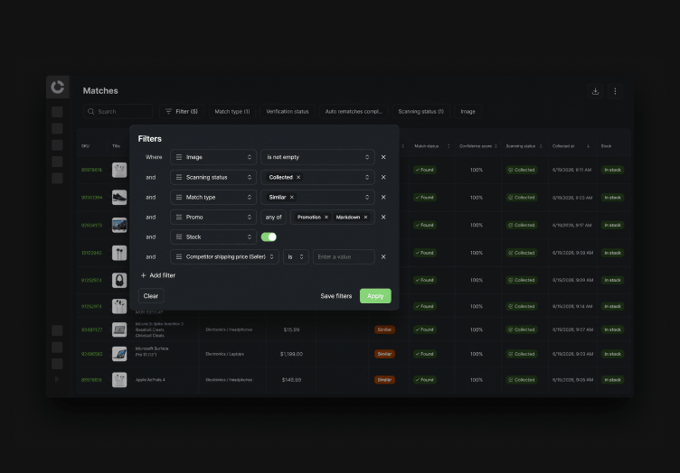Open the three-dot more options menu
Viewport: 680px width, 473px height.
pyautogui.click(x=615, y=91)
